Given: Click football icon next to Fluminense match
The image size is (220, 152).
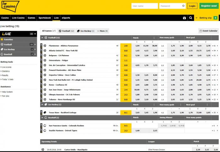Looking at the screenshot, I should point(45,46).
